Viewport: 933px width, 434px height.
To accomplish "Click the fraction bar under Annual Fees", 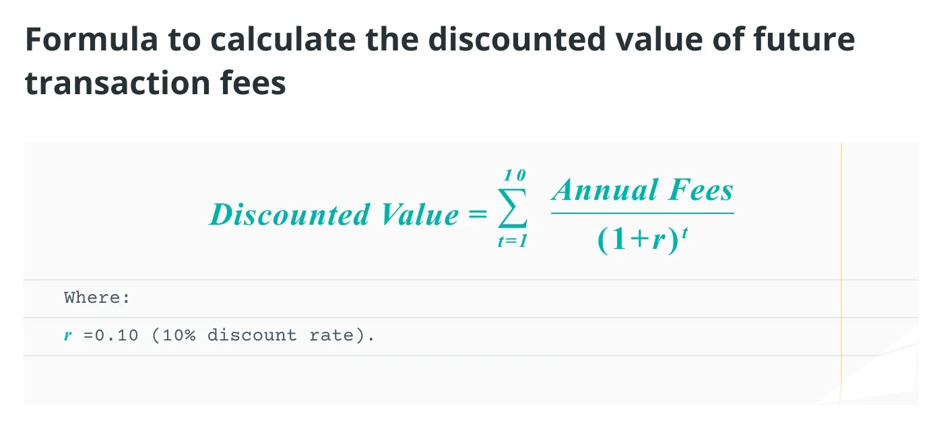I will point(643,213).
